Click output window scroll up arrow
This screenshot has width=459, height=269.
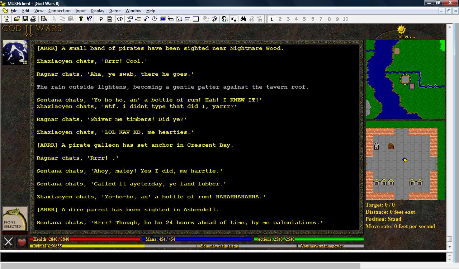click(449, 27)
